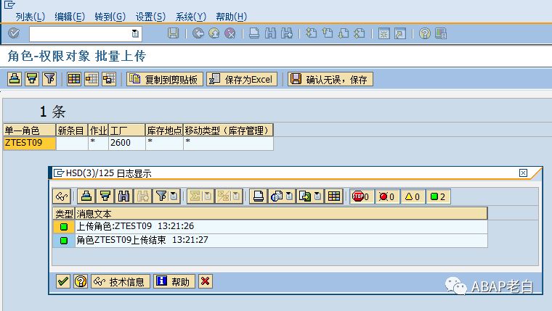Sort ascending in the log dialog toolbar
The image size is (552, 311).
pos(86,196)
